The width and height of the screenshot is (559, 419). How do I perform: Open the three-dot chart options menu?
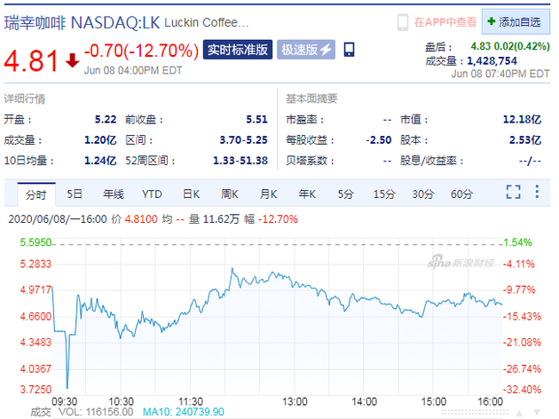point(537,192)
